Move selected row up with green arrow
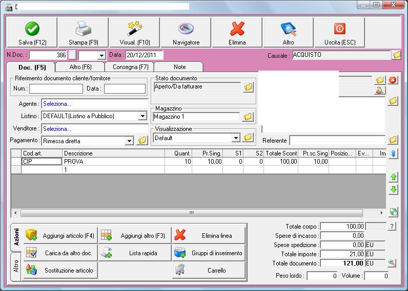Image resolution: width=408 pixels, height=291 pixels. [x=393, y=177]
